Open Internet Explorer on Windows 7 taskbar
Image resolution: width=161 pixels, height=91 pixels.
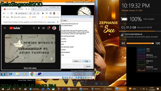(x=10, y=74)
